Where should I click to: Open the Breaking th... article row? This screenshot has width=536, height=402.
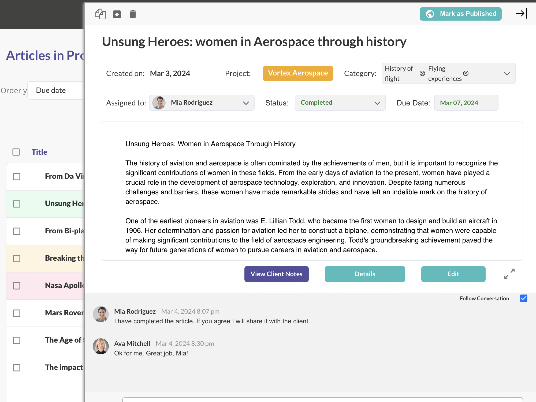64,258
